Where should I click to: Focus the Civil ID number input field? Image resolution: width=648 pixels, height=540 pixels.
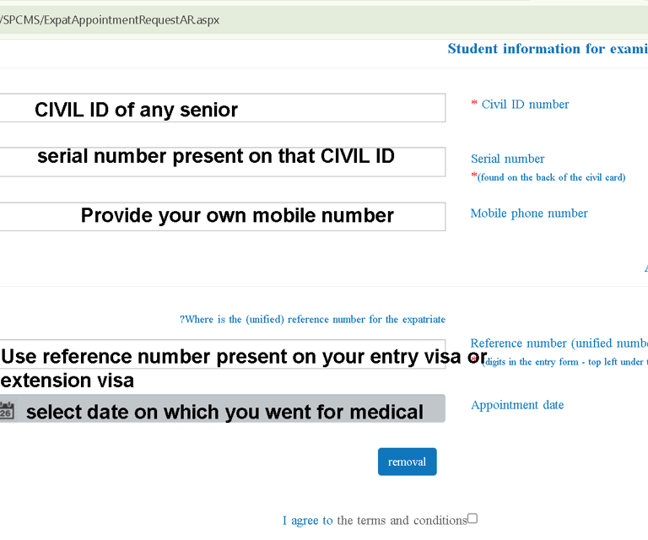[x=222, y=108]
